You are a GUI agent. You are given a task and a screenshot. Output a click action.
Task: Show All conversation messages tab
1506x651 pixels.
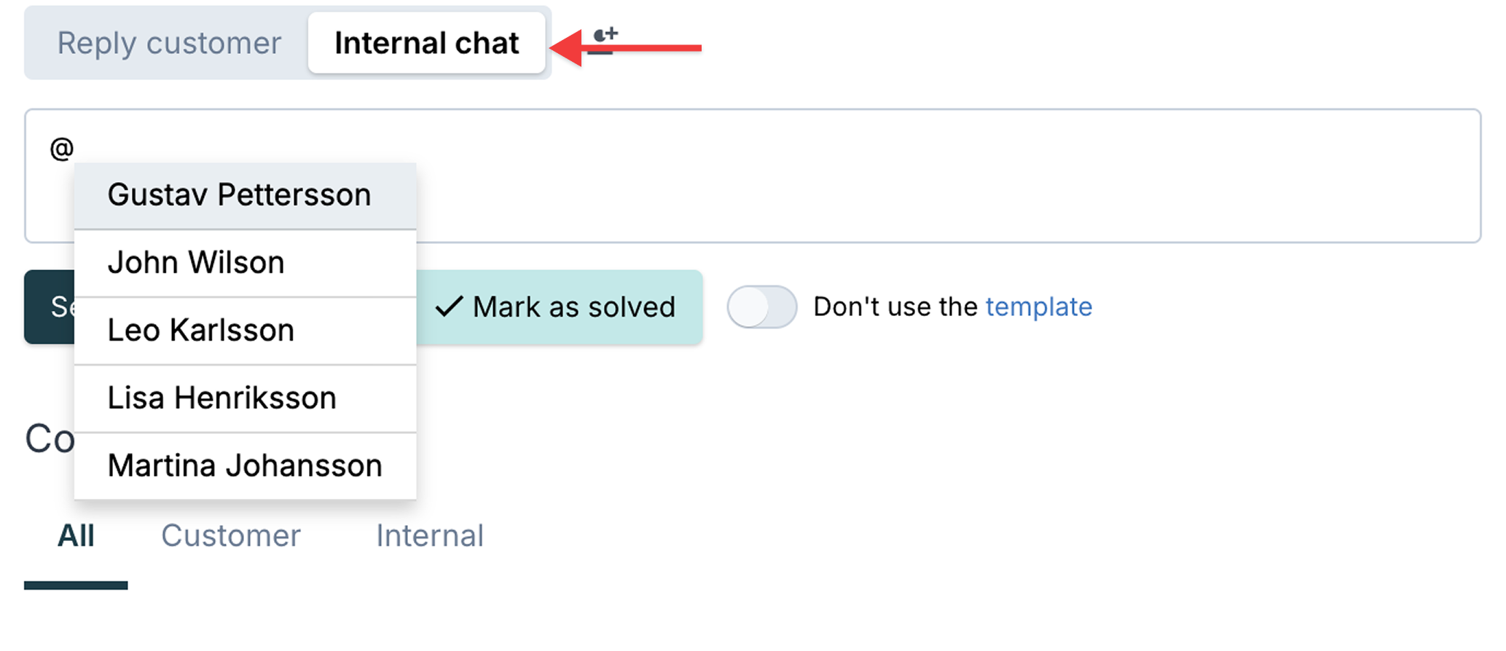[76, 536]
